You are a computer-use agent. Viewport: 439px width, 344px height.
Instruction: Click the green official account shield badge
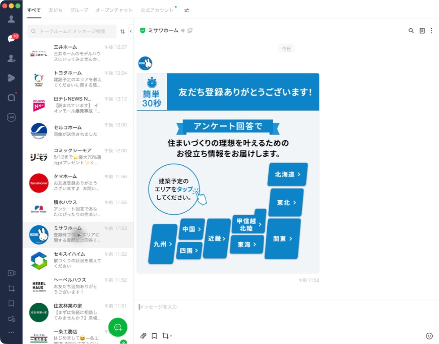143,30
